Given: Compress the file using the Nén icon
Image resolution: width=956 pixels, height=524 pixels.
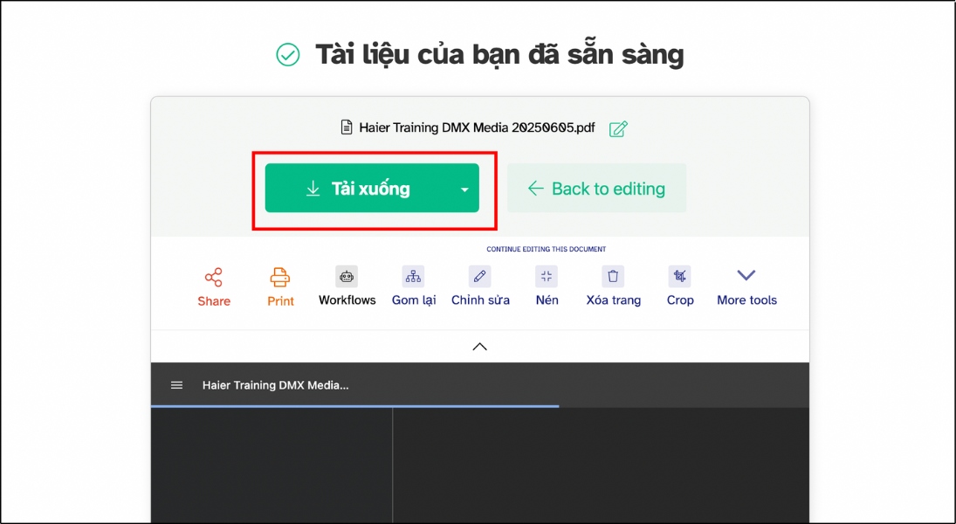Looking at the screenshot, I should [x=546, y=276].
